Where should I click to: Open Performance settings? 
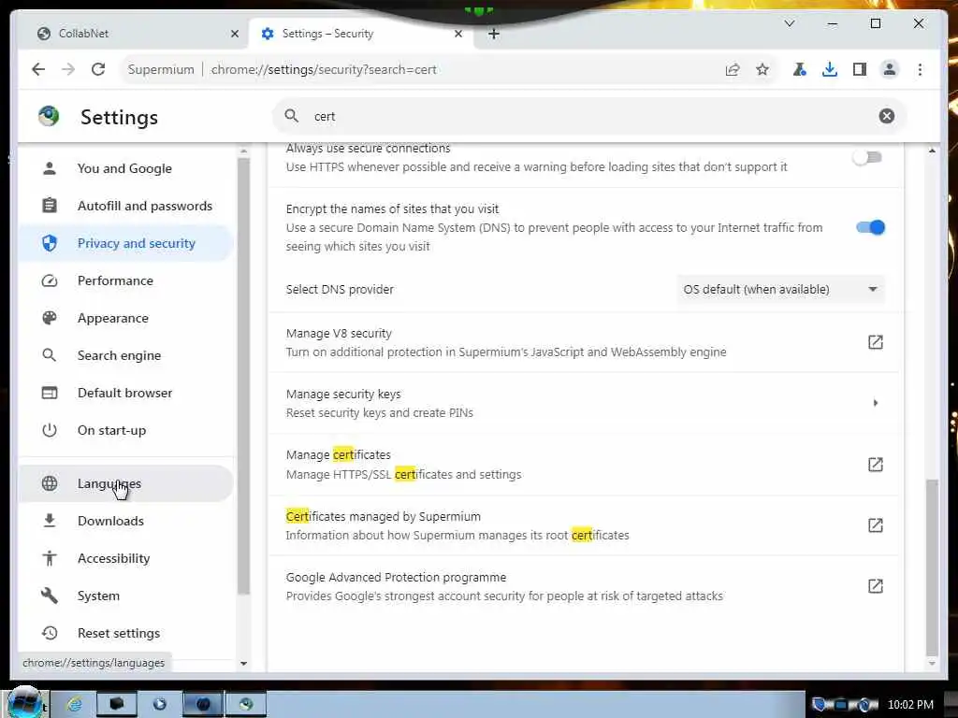[126, 280]
